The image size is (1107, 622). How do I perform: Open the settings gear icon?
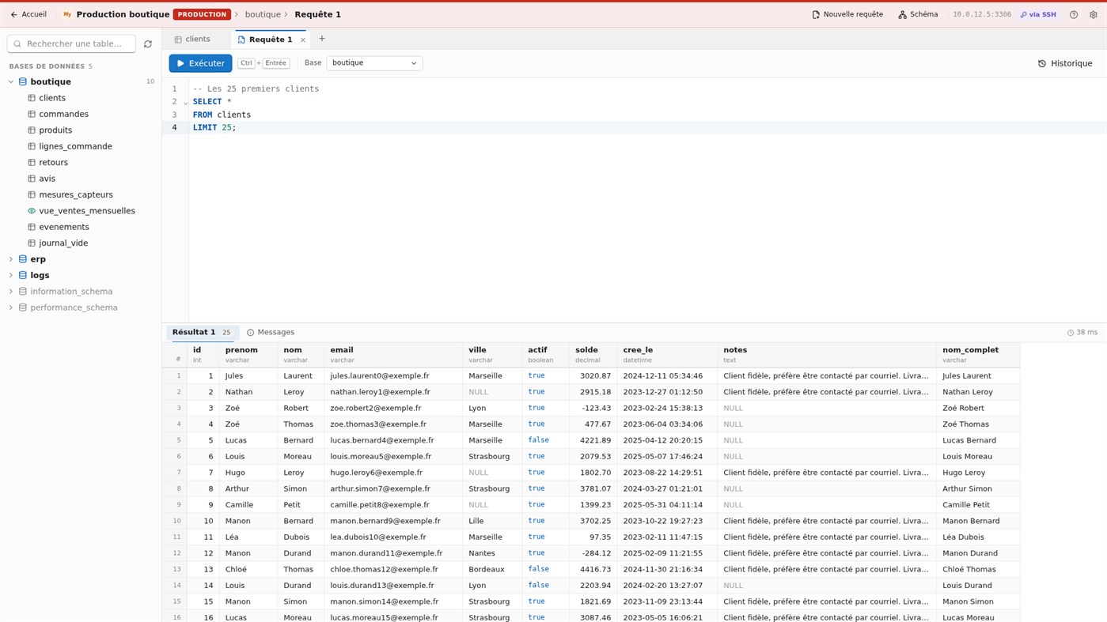coord(1094,15)
